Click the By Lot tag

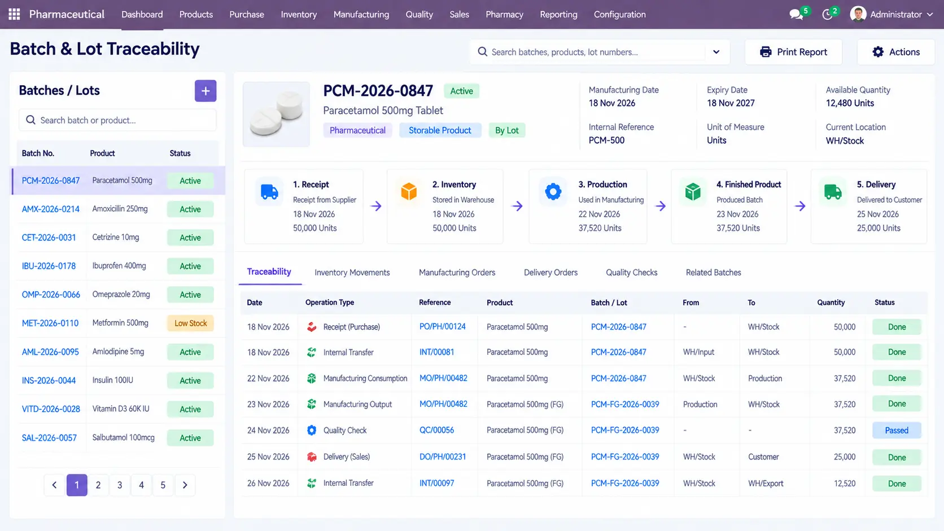click(506, 130)
